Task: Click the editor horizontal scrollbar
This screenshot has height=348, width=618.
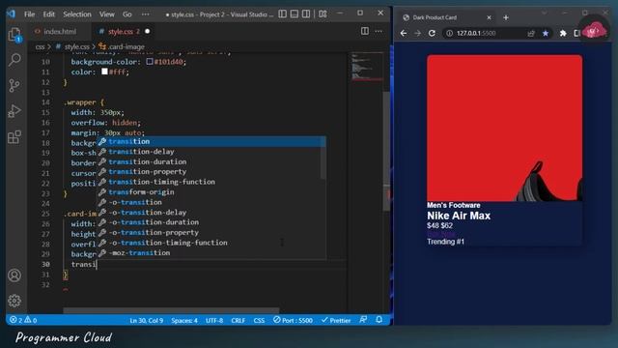Action: point(171,310)
